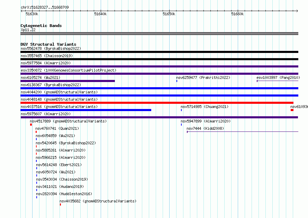This screenshot has height=218, width=308.
Task: Open first gnomAD label nsv4044200
Action: pyautogui.click(x=59, y=92)
